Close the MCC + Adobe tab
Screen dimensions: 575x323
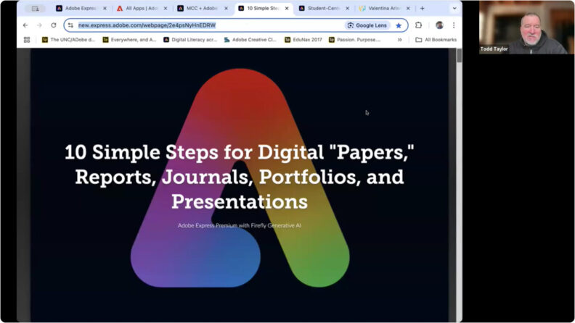(x=226, y=8)
